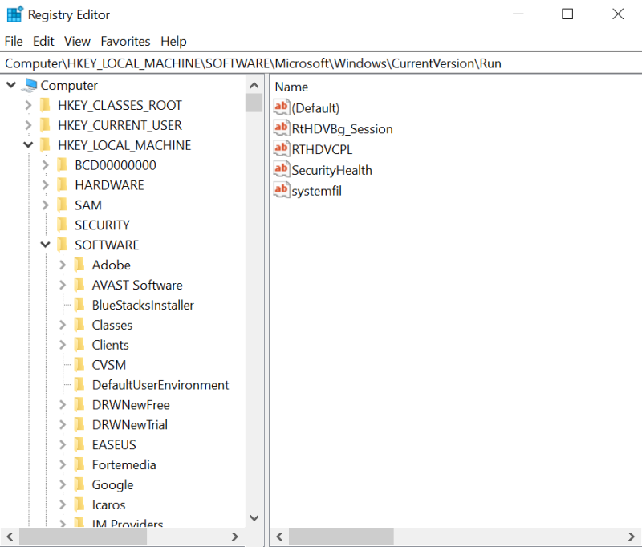Click the AVAST Software folder icon
Image resolution: width=642 pixels, height=547 pixels.
[x=79, y=285]
